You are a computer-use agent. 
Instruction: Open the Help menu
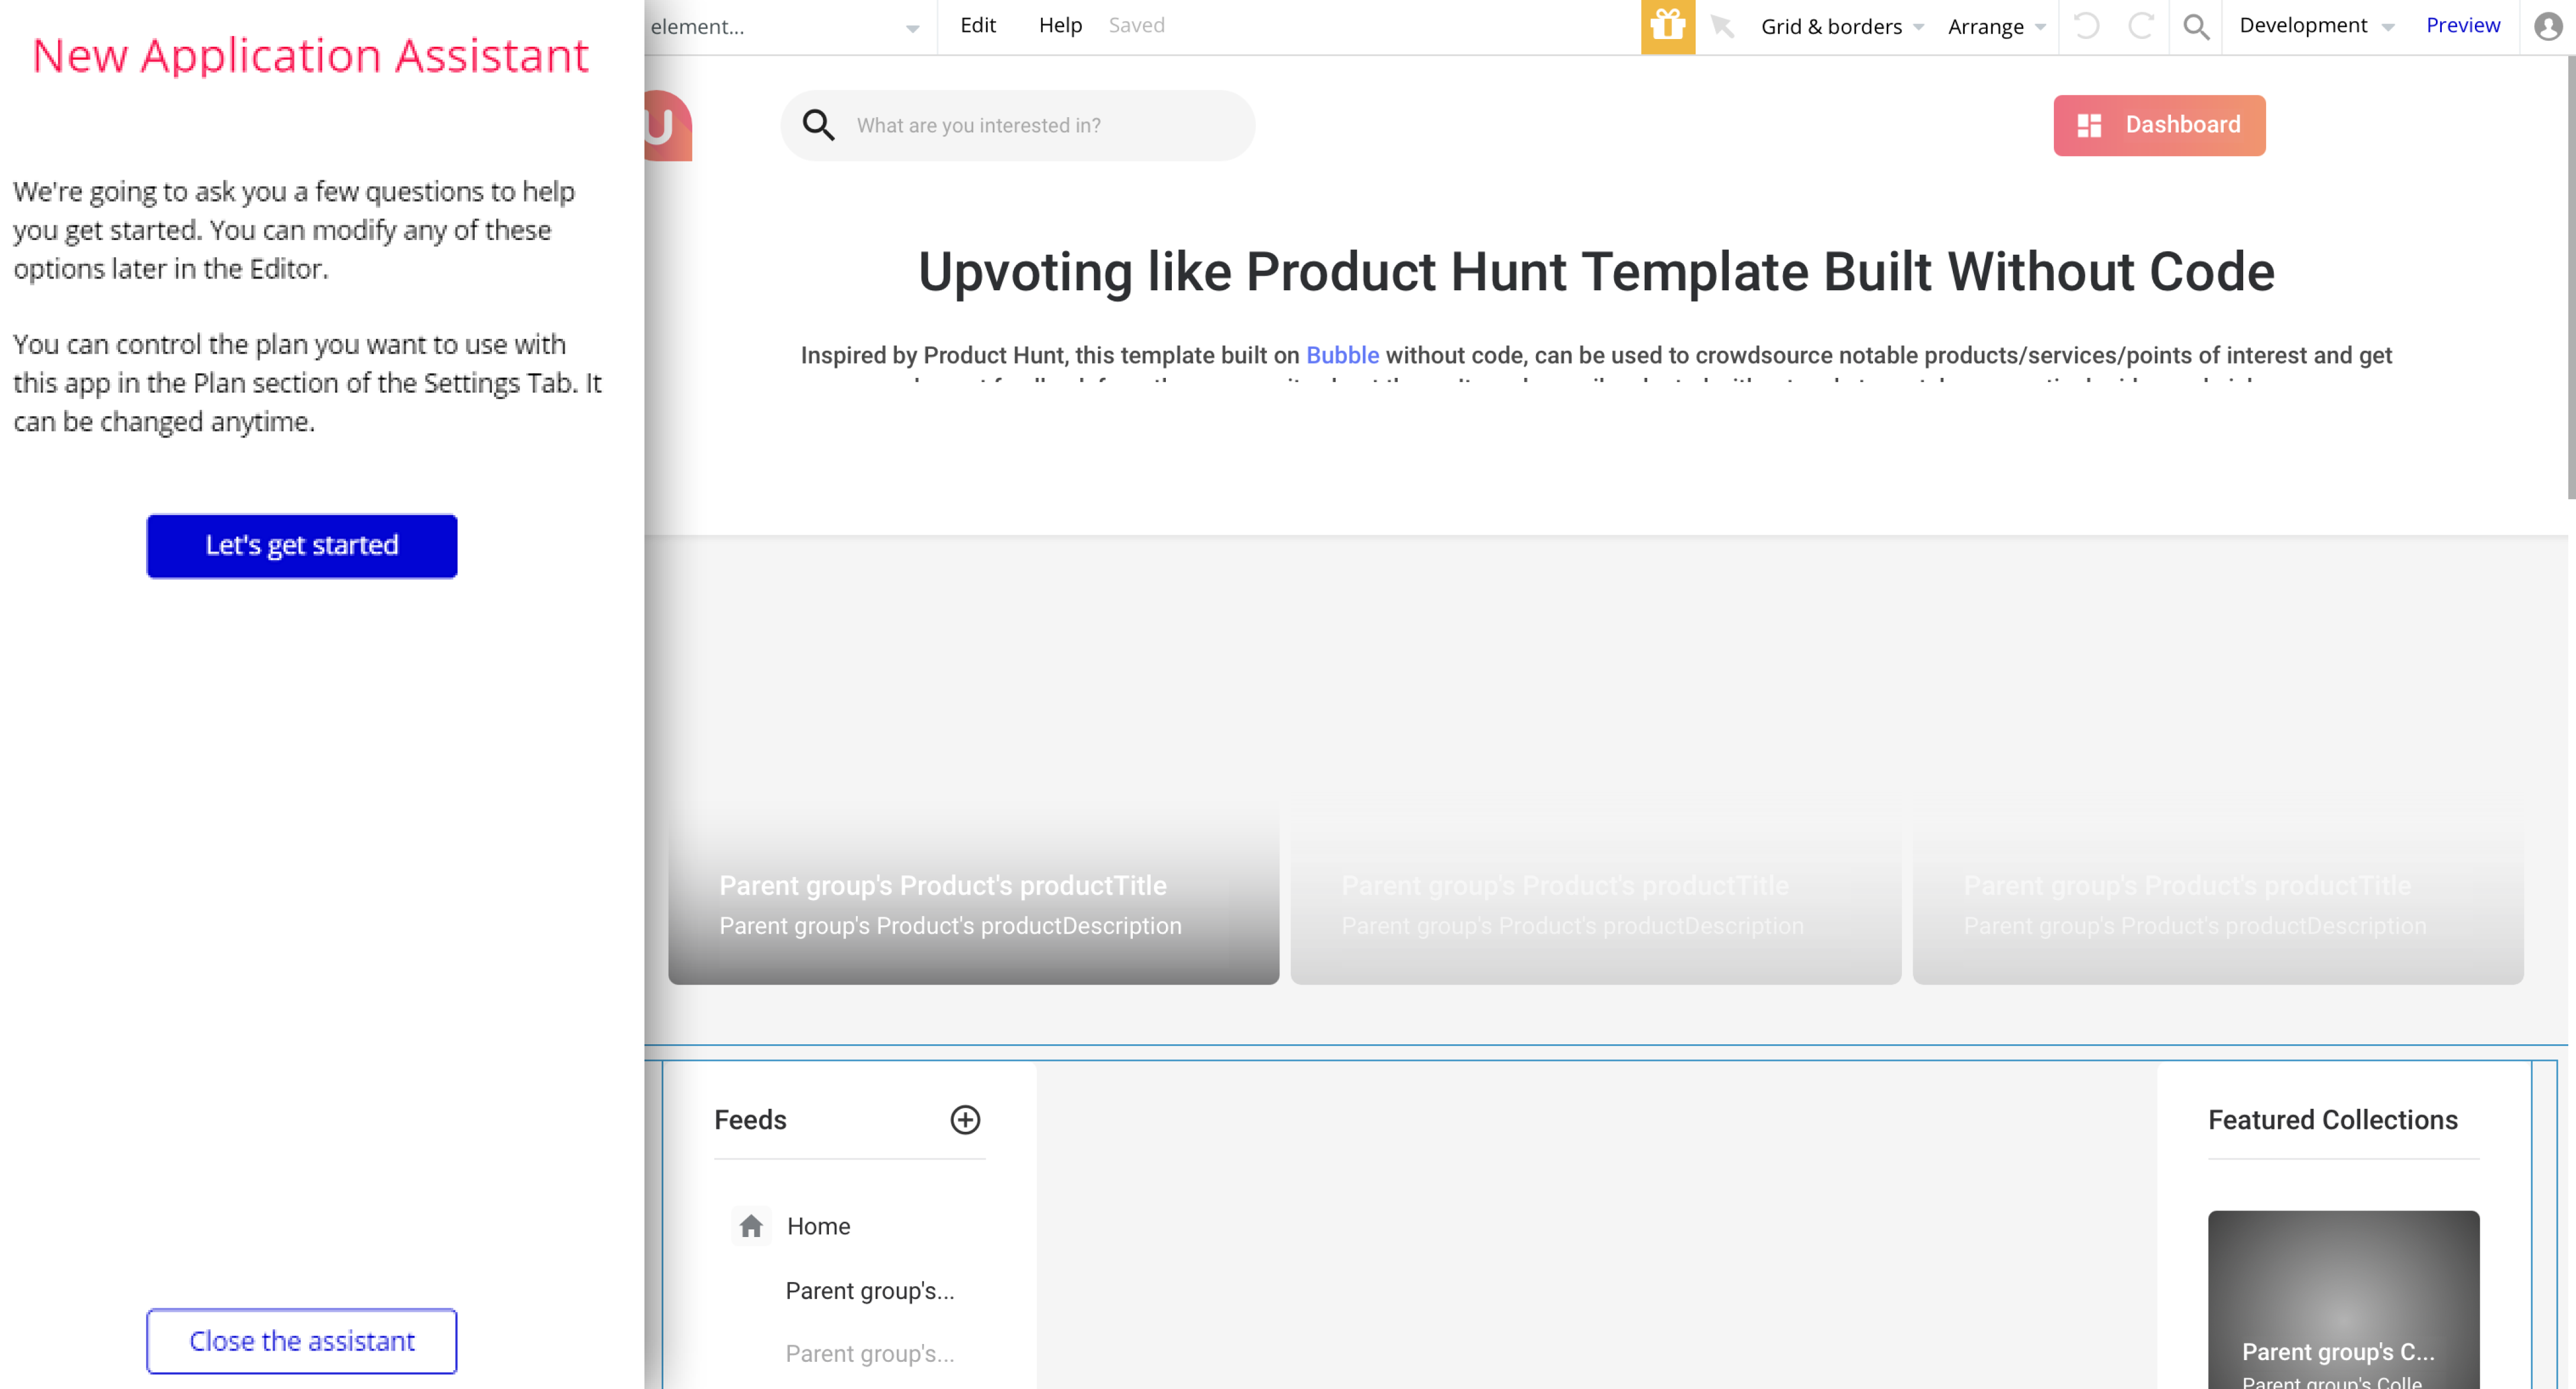(x=1059, y=25)
